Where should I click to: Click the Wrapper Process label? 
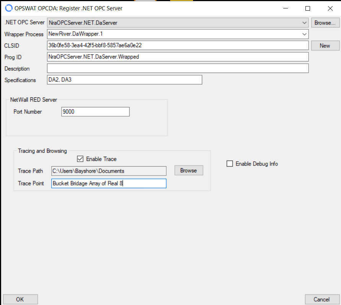[x=24, y=34]
